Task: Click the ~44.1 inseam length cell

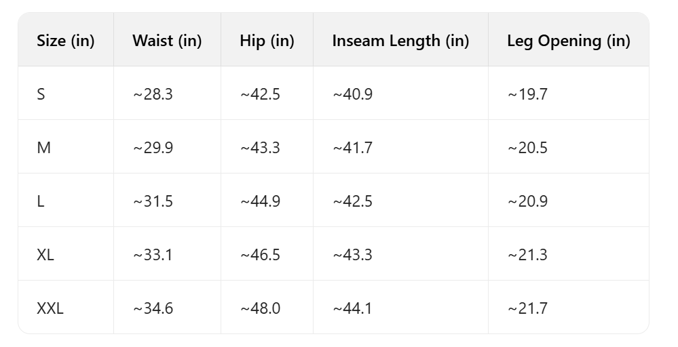Action: [x=352, y=308]
